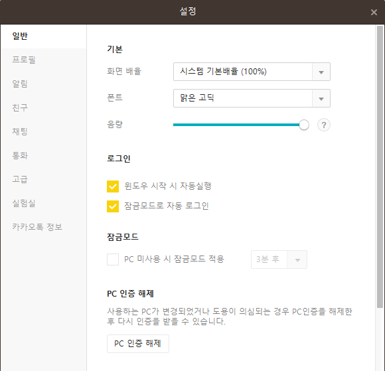Screen dimensions: 385x371
Task: Show 카카오톡 정보 page
Action: point(37,226)
